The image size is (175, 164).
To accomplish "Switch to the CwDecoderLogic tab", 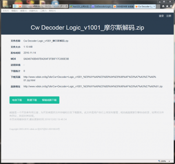I will pyautogui.click(x=102, y=7).
